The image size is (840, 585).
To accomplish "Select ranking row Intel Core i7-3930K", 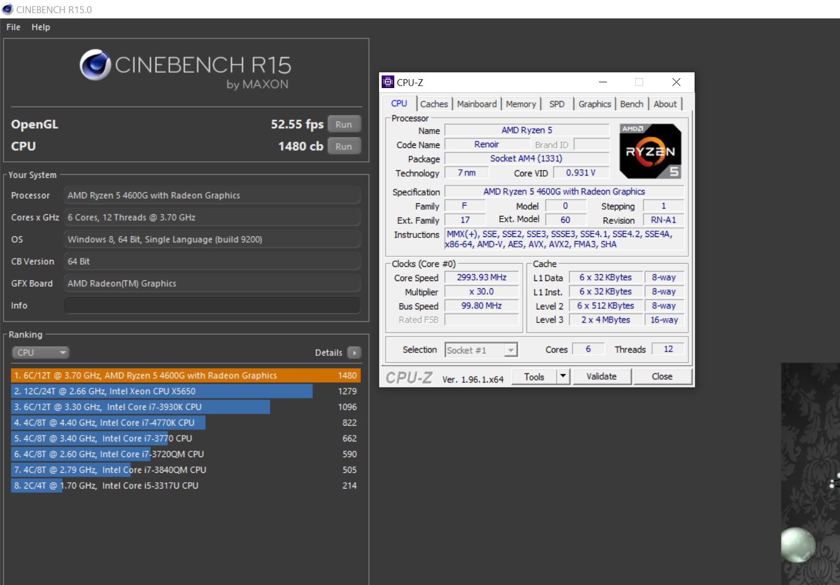I will (x=186, y=407).
